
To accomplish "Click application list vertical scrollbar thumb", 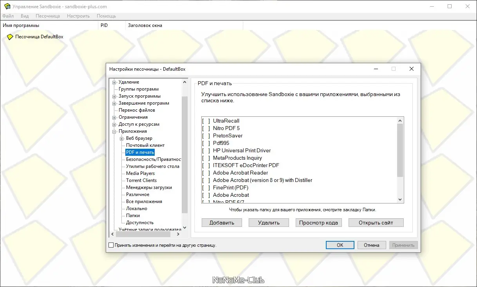I will tap(400, 150).
